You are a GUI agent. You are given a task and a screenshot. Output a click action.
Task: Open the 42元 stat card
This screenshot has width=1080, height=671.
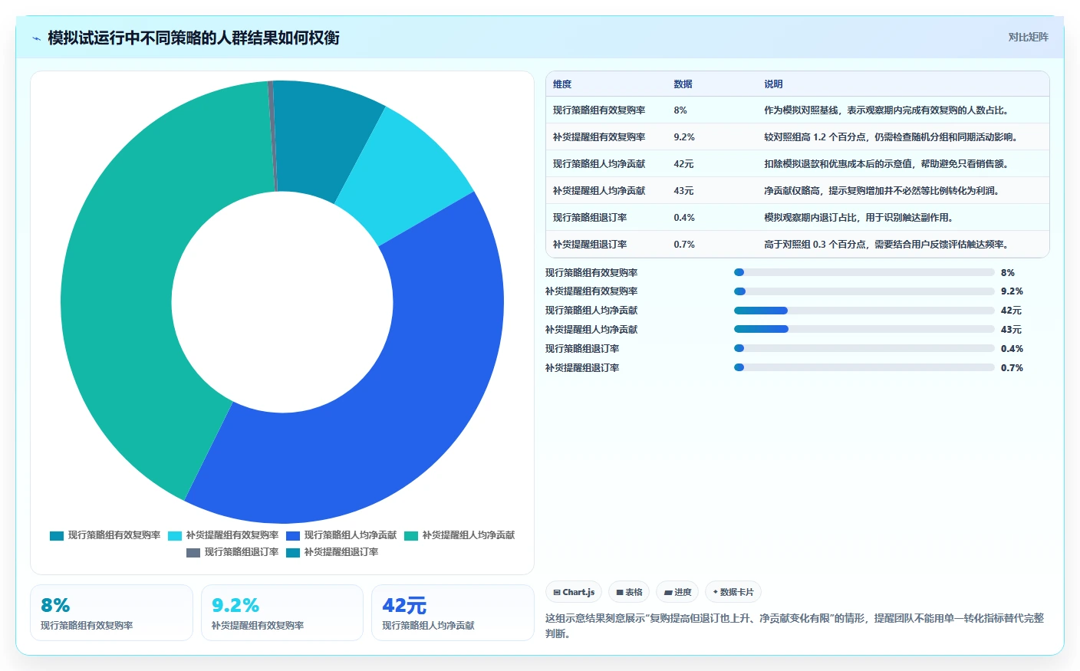(x=453, y=613)
